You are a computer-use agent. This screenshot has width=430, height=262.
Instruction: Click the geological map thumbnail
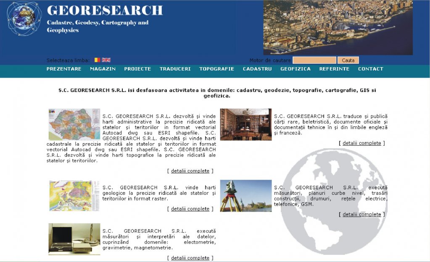[74, 196]
